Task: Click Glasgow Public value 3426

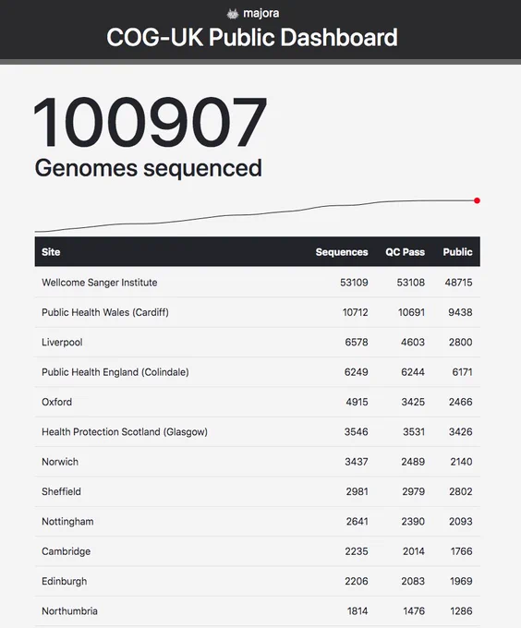Action: (461, 432)
